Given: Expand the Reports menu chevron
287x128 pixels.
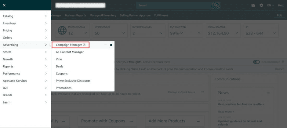Looking at the screenshot, I should (46, 66).
